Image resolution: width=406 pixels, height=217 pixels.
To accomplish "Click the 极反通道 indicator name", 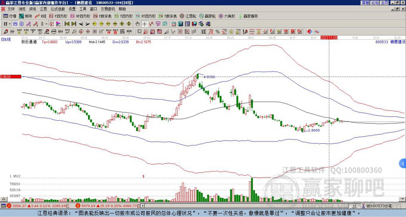I will (29, 42).
